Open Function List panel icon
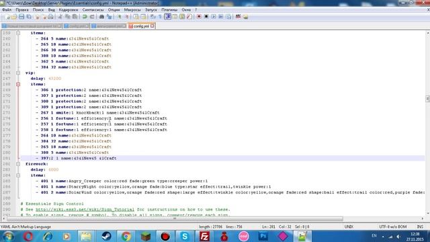The height and width of the screenshot is (242, 430). [x=189, y=17]
